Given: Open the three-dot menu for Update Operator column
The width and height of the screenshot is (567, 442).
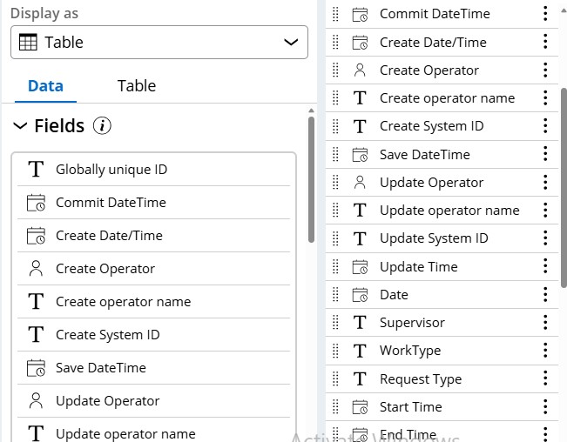Looking at the screenshot, I should coord(545,183).
